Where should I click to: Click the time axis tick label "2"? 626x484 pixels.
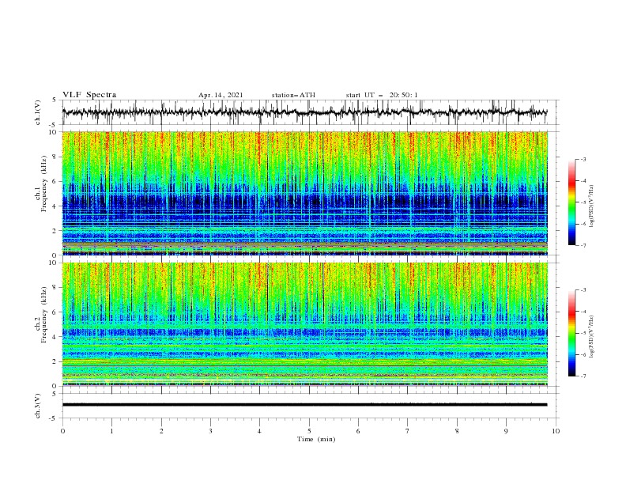point(161,431)
